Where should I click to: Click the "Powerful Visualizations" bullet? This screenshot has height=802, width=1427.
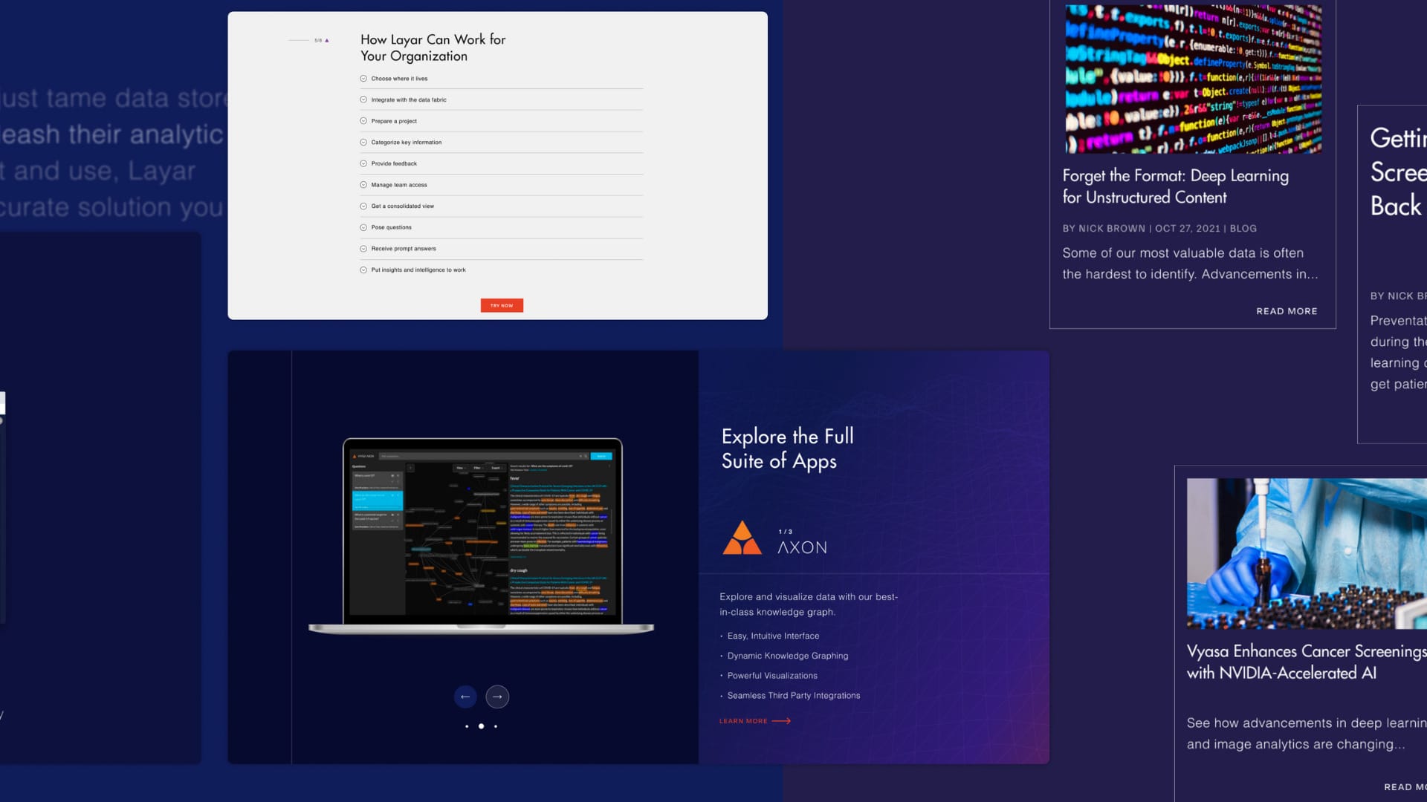tap(772, 676)
